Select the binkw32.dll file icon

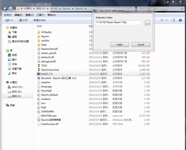39,57
